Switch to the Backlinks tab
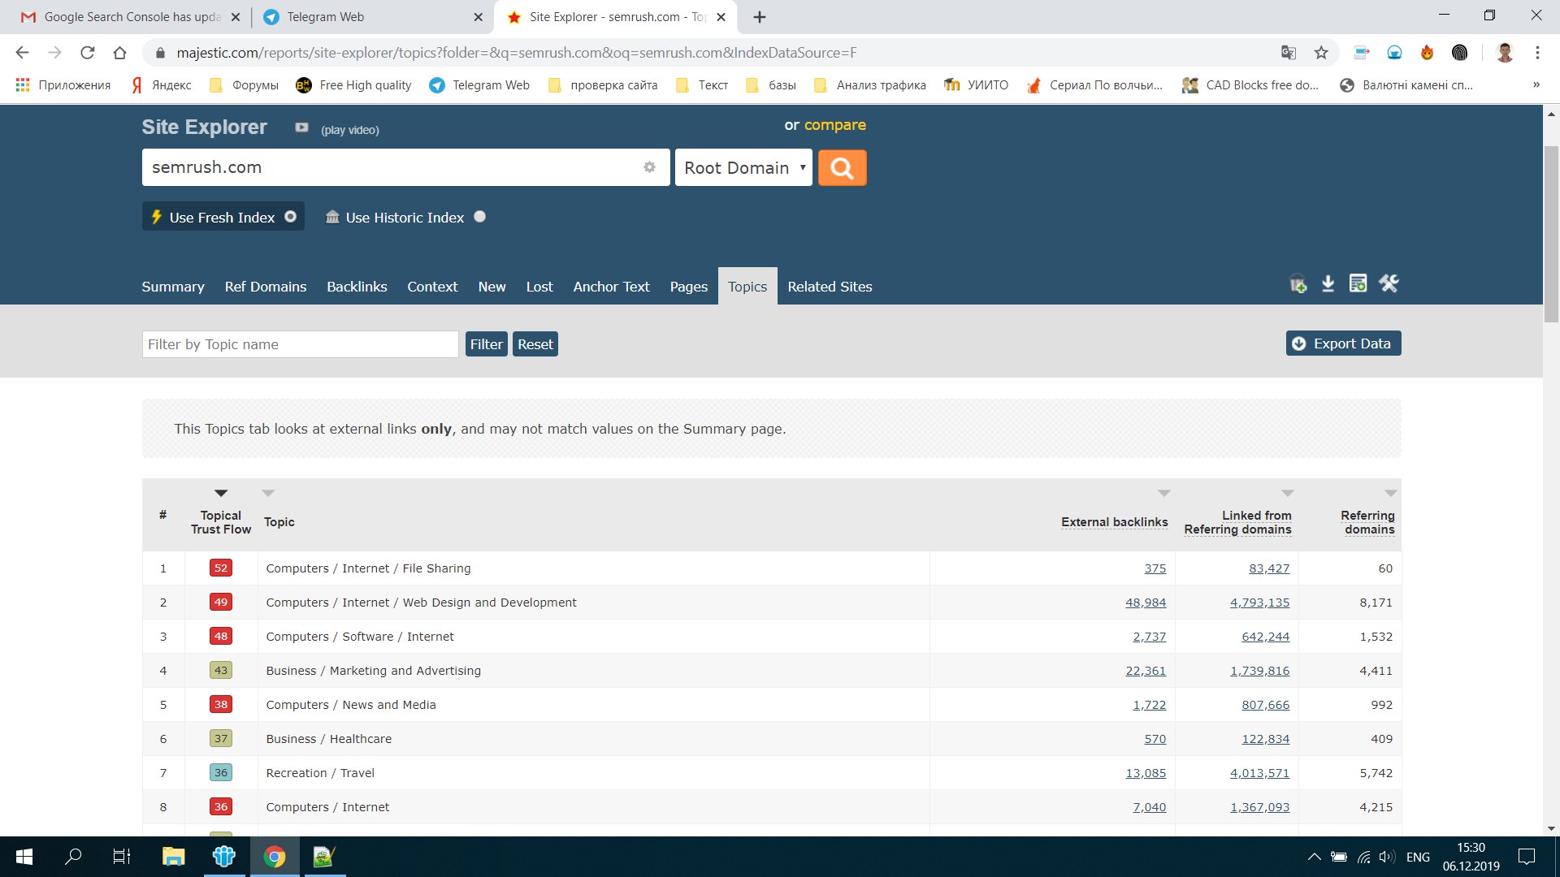The width and height of the screenshot is (1560, 877). pyautogui.click(x=357, y=287)
